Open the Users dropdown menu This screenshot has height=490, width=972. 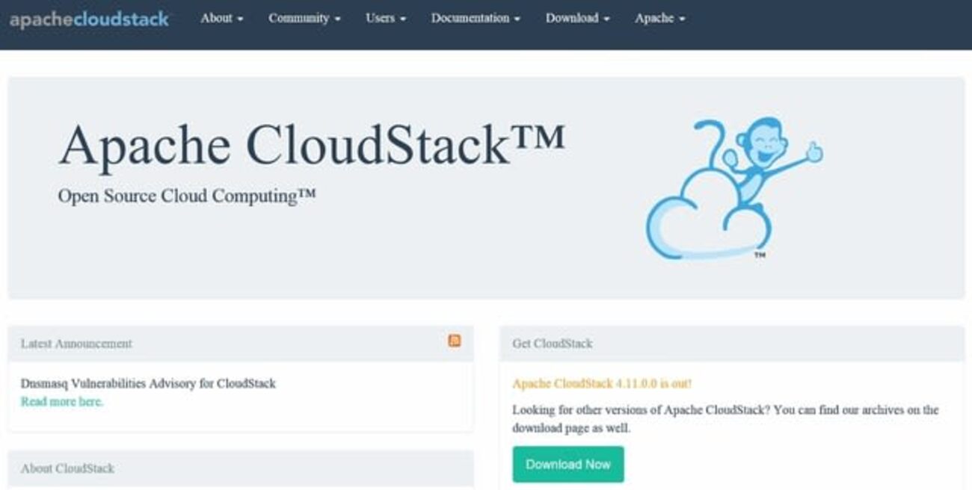click(x=384, y=19)
